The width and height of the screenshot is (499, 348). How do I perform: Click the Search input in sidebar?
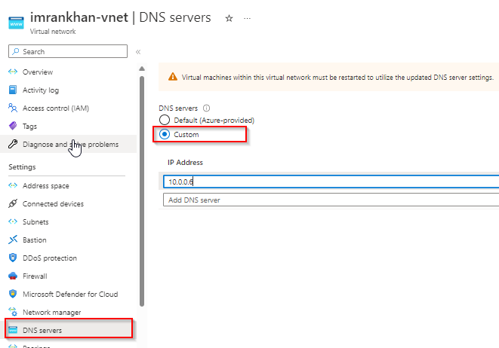tap(68, 51)
